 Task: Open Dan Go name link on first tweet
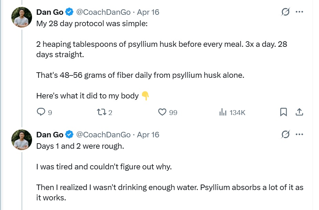[x=50, y=12]
